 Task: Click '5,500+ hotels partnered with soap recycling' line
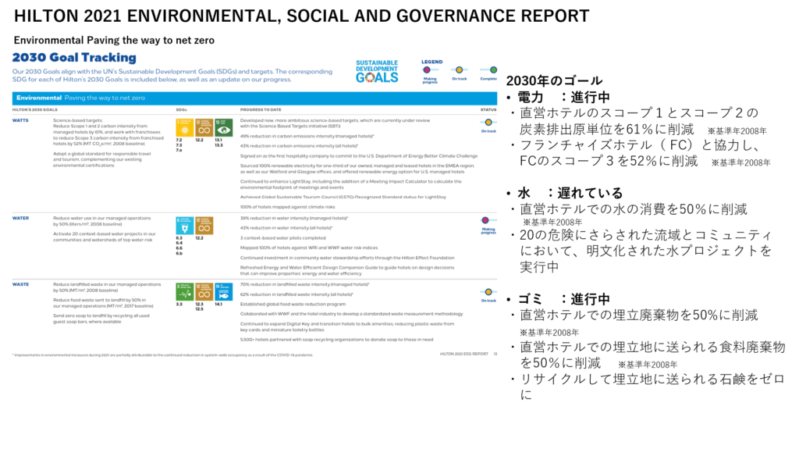[x=336, y=340]
